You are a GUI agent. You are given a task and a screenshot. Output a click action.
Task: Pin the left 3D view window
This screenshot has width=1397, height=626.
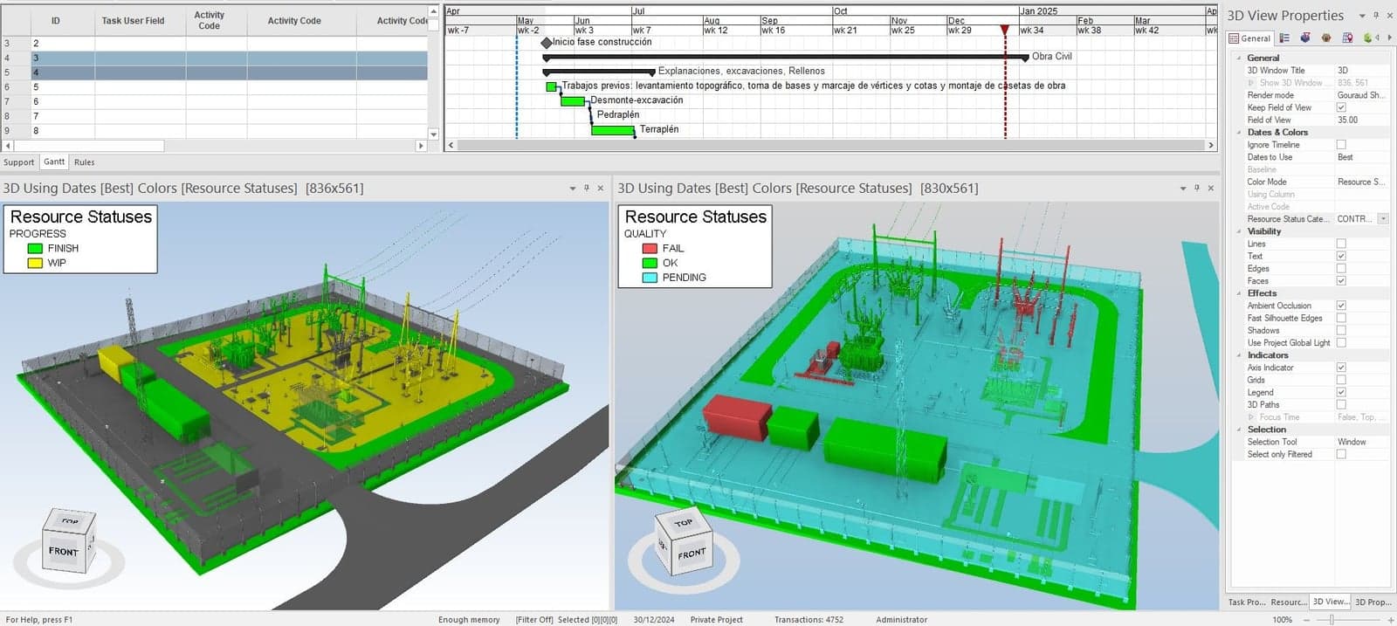pyautogui.click(x=586, y=188)
